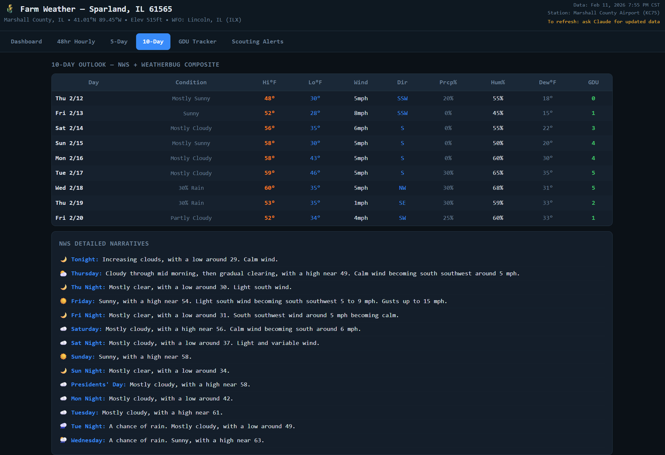Image resolution: width=665 pixels, height=455 pixels.
Task: Click the rain cloud icon beside Tue Night
Action: [63, 426]
